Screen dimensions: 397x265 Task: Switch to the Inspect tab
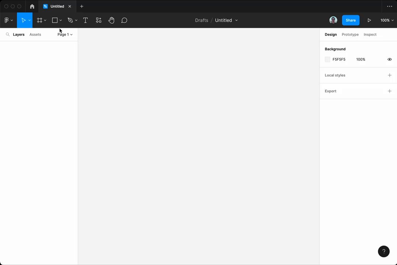coord(370,35)
